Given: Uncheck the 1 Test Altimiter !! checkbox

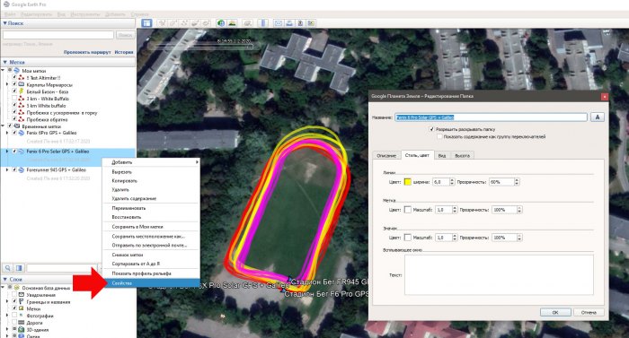Looking at the screenshot, I should pyautogui.click(x=14, y=77).
